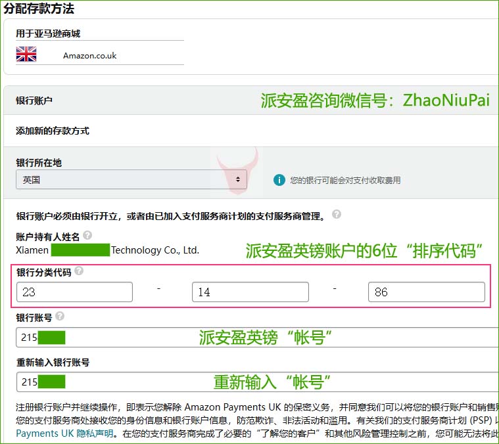Click the 银行账号 input field
Image resolution: width=499 pixels, height=444 pixels.
[258, 337]
